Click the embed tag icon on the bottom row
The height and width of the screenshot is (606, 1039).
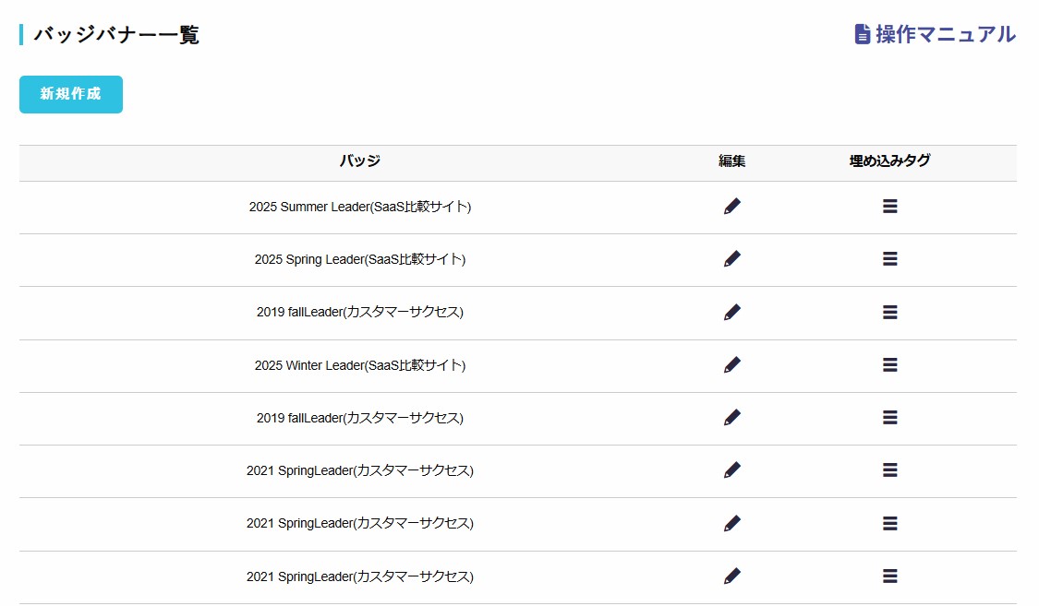click(x=889, y=575)
